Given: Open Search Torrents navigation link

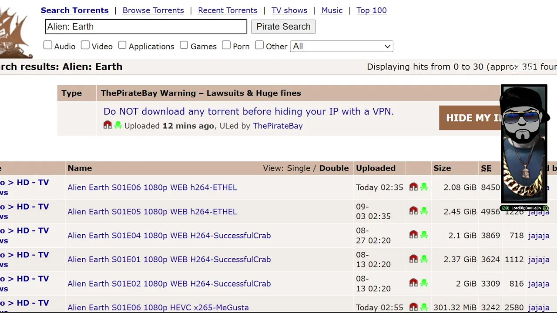Looking at the screenshot, I should [74, 10].
